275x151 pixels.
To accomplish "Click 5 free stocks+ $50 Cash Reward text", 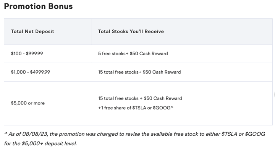I will (x=133, y=54).
